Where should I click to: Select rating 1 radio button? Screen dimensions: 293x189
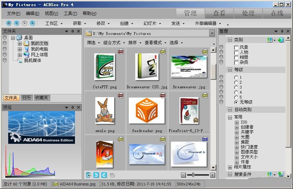pyautogui.click(x=236, y=77)
